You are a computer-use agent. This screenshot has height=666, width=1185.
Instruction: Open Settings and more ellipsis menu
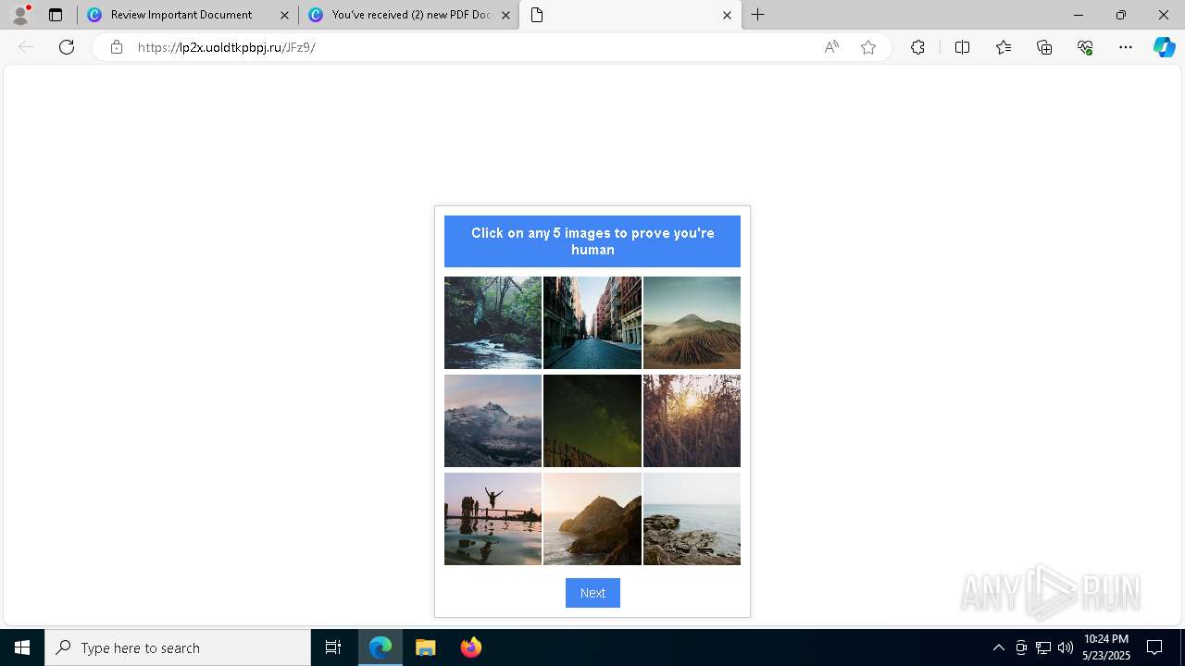click(x=1126, y=47)
